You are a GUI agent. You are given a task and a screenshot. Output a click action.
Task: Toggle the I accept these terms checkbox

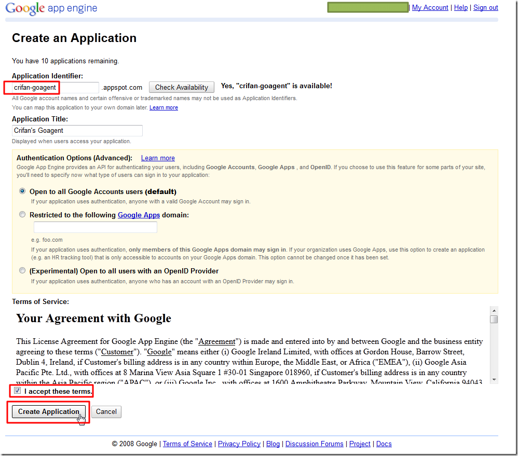point(18,391)
